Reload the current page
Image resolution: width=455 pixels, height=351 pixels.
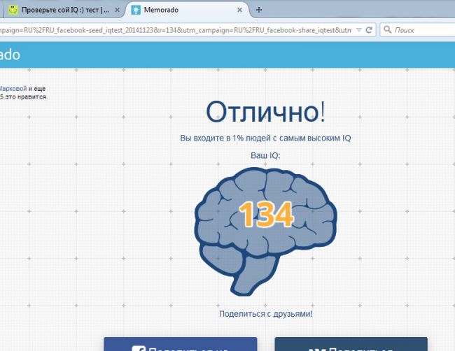(x=370, y=31)
